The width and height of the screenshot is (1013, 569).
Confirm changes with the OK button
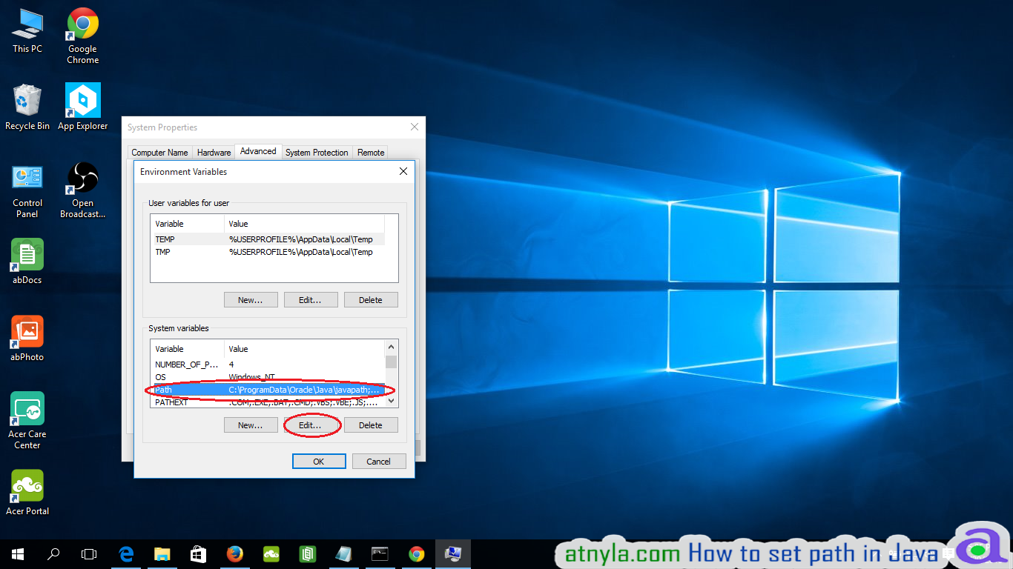click(319, 461)
